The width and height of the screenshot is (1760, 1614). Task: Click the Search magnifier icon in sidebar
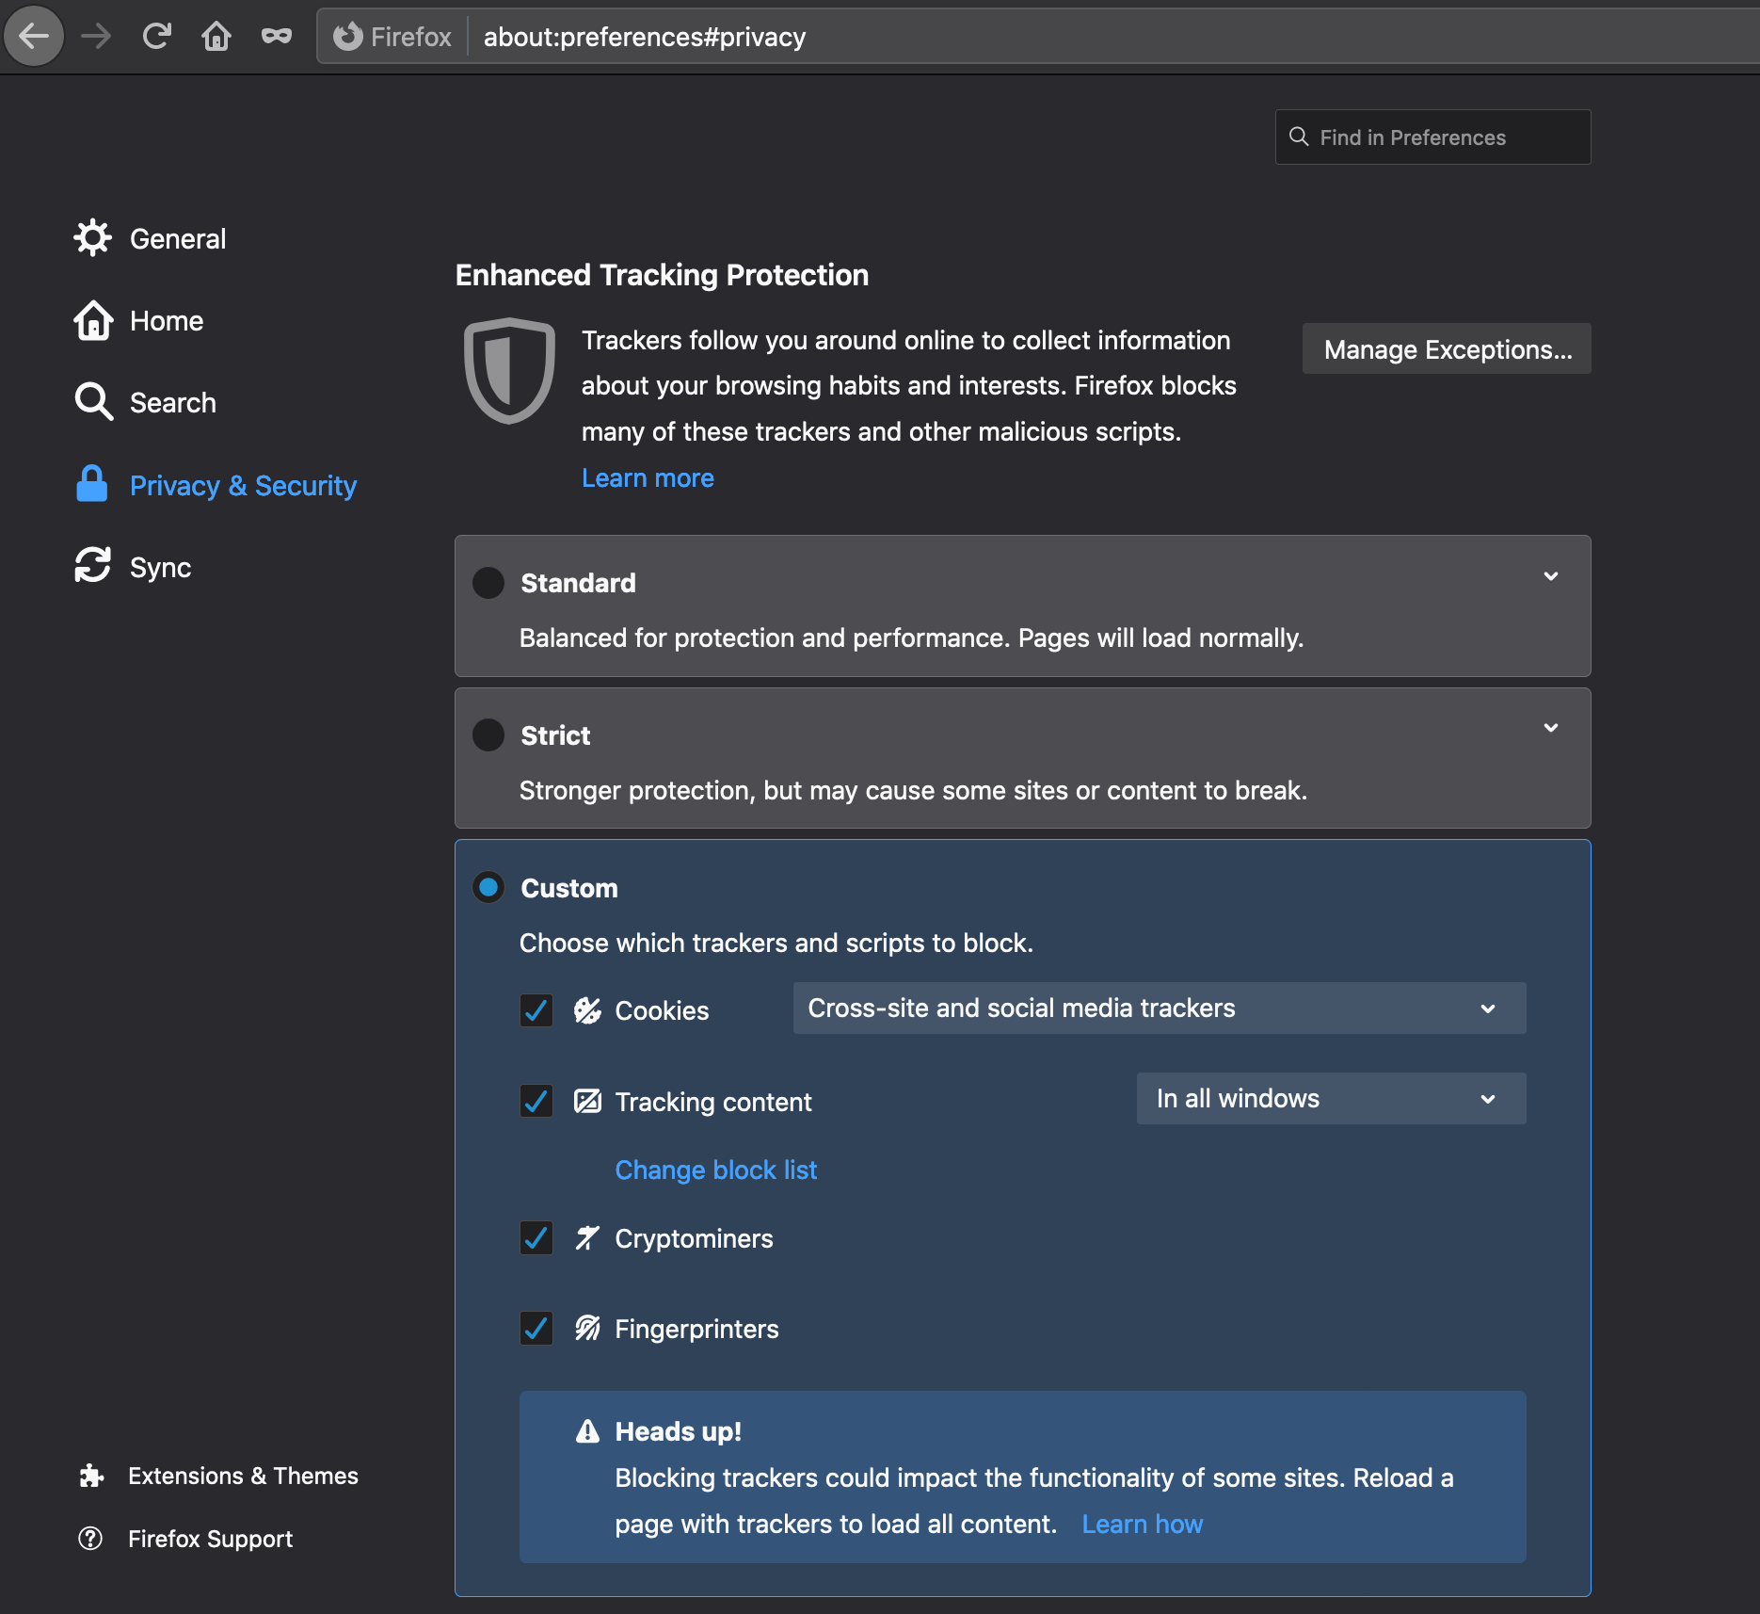click(x=92, y=402)
